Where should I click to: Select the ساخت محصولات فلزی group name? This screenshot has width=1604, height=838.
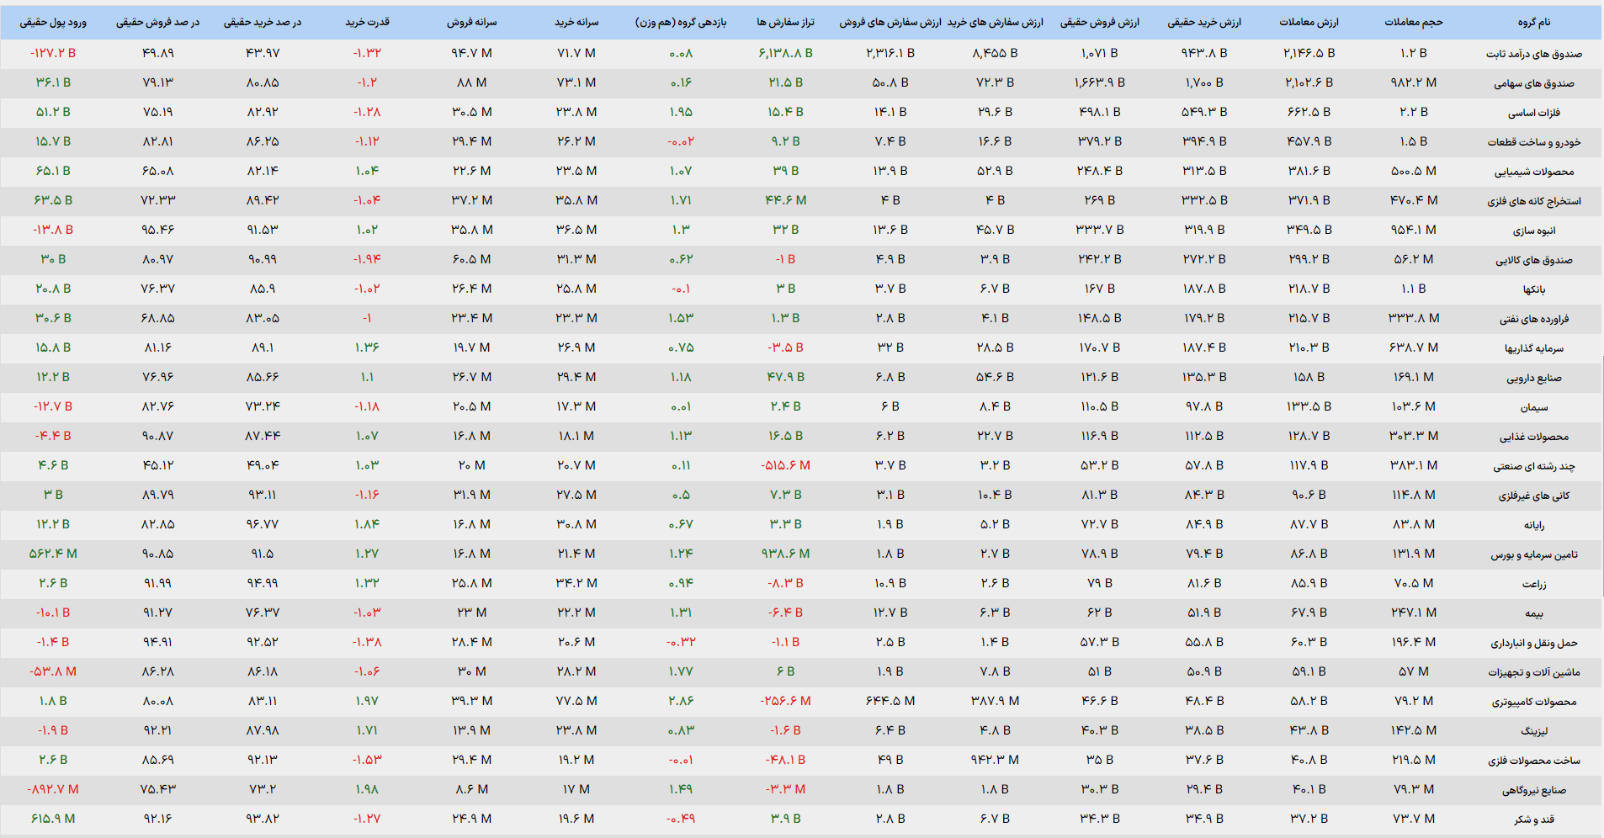coord(1533,761)
